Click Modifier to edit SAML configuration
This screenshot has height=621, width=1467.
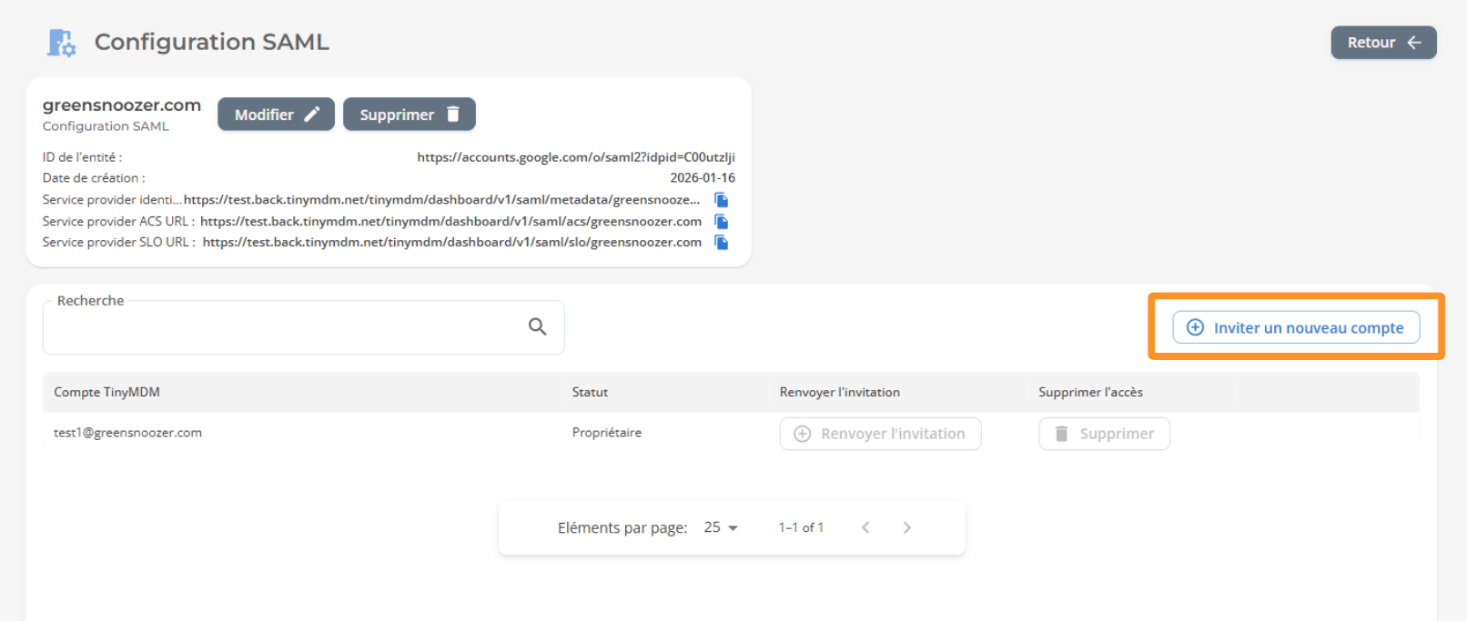click(276, 115)
